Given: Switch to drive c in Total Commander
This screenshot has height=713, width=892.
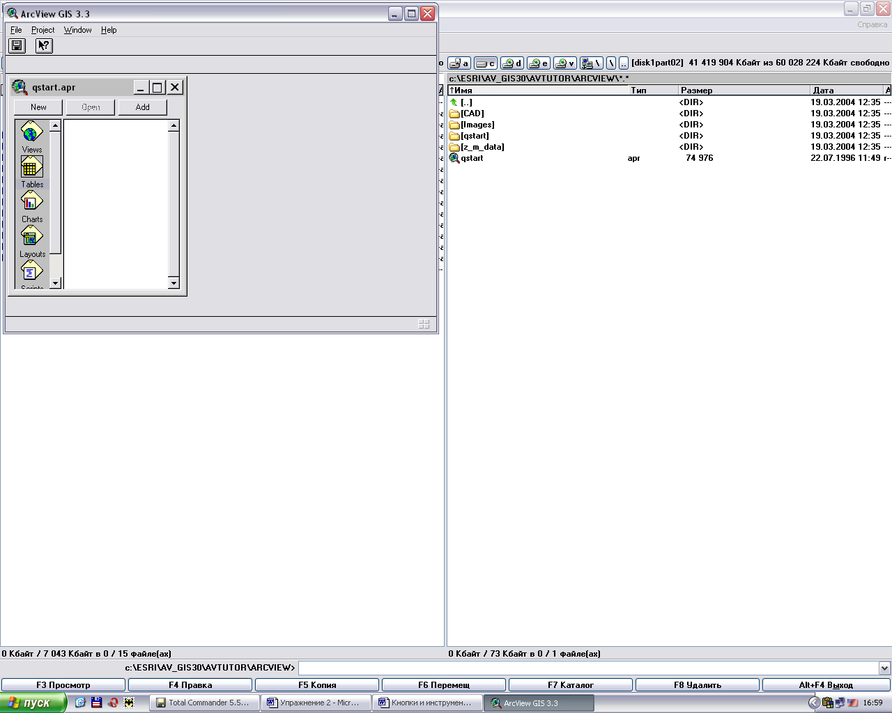Looking at the screenshot, I should pyautogui.click(x=486, y=63).
